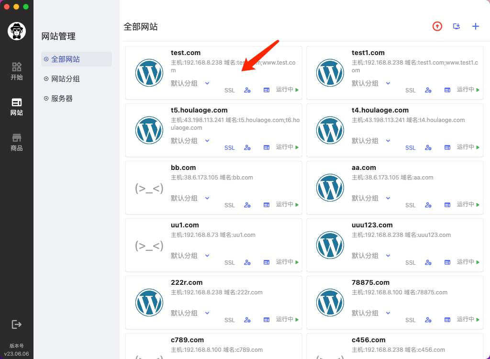Open panel icon for t4.houlaoge.com
The height and width of the screenshot is (359, 490).
[447, 147]
